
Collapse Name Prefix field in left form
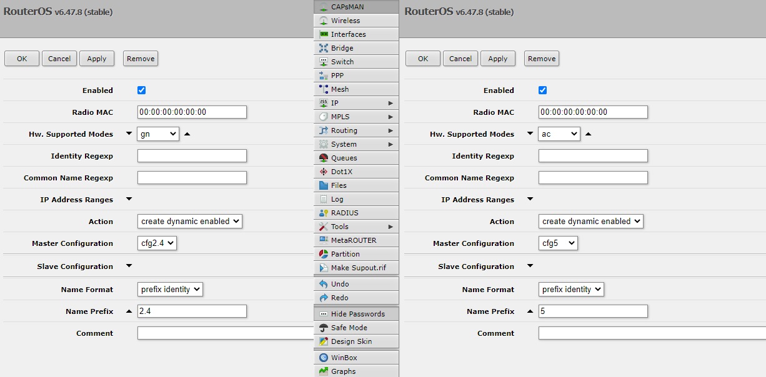pos(129,311)
